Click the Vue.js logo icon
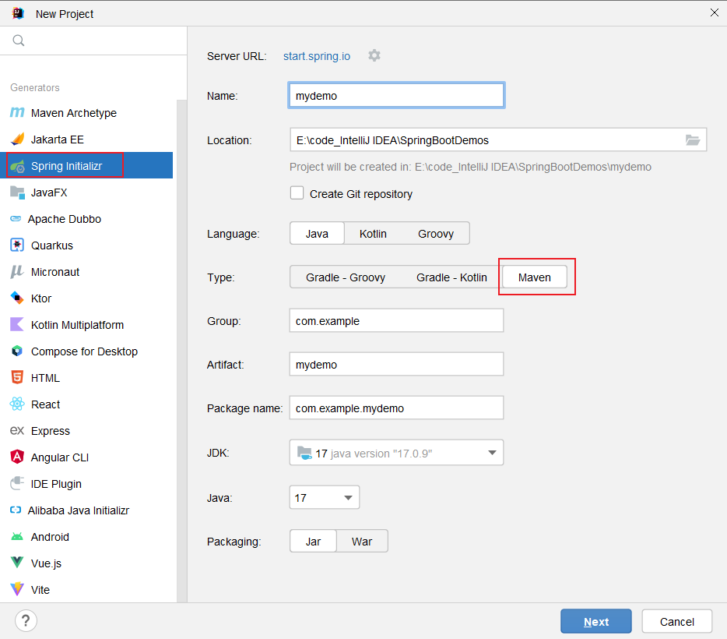Screen dimensions: 727x639 coord(17,563)
